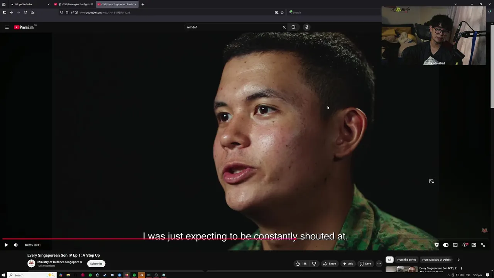
Task: Select the video title text
Action: click(x=63, y=255)
